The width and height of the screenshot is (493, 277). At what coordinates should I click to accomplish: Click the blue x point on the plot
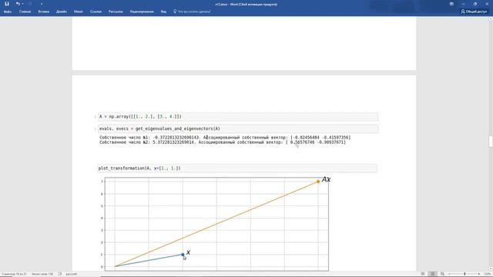pyautogui.click(x=183, y=255)
